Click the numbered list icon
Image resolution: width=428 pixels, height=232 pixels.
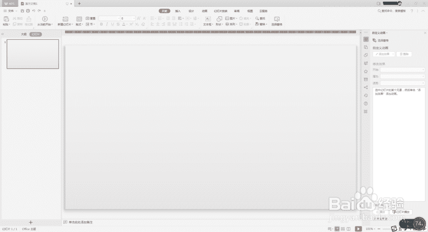point(160,18)
